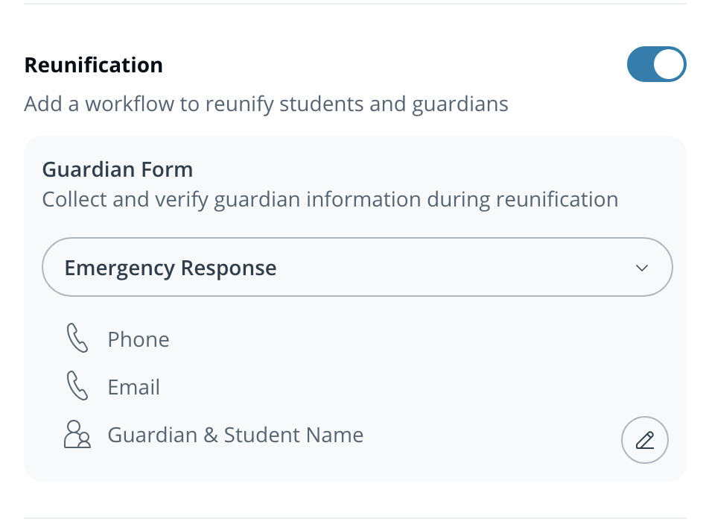Click the pencil edit icon
Viewport: 709px width, 522px height.
[x=644, y=440]
